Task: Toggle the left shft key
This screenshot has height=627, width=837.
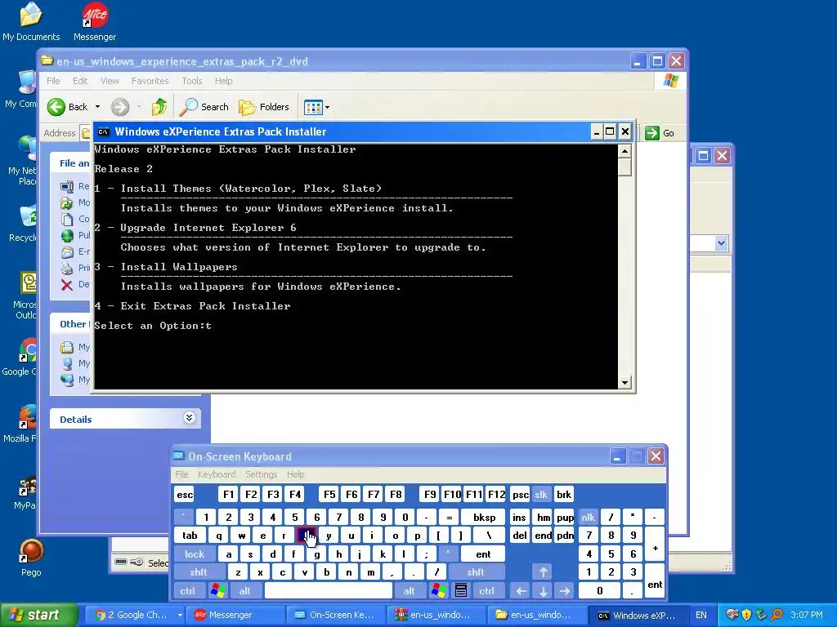Action: (199, 572)
